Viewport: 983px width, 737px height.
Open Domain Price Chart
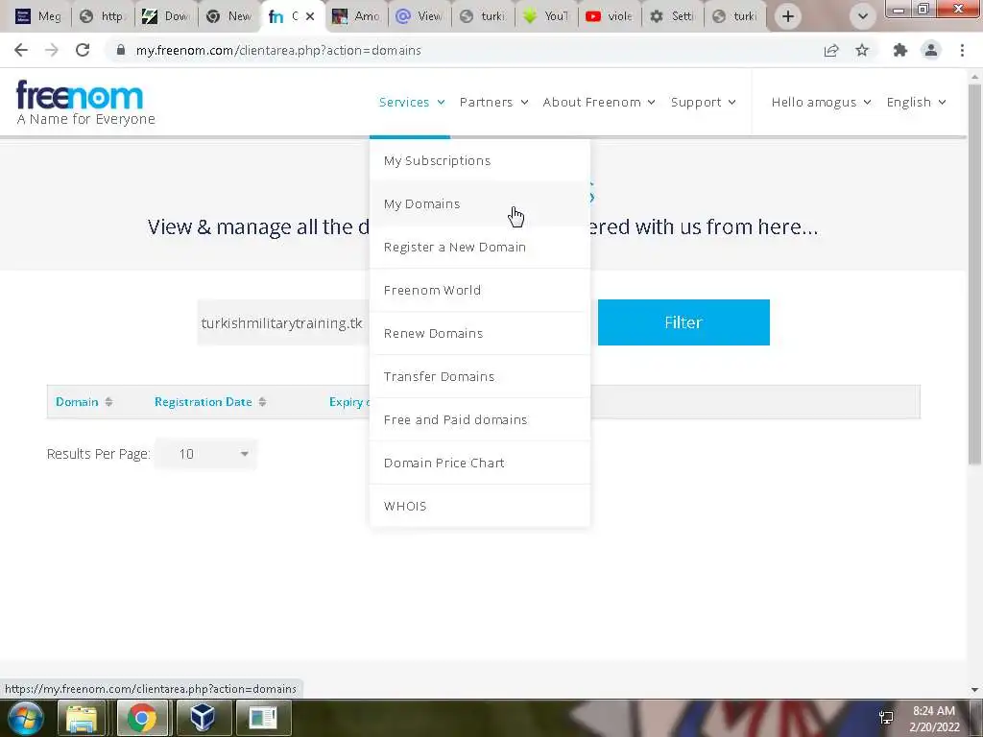click(480, 464)
